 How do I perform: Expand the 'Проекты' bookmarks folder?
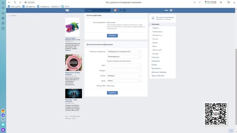coord(55,7)
